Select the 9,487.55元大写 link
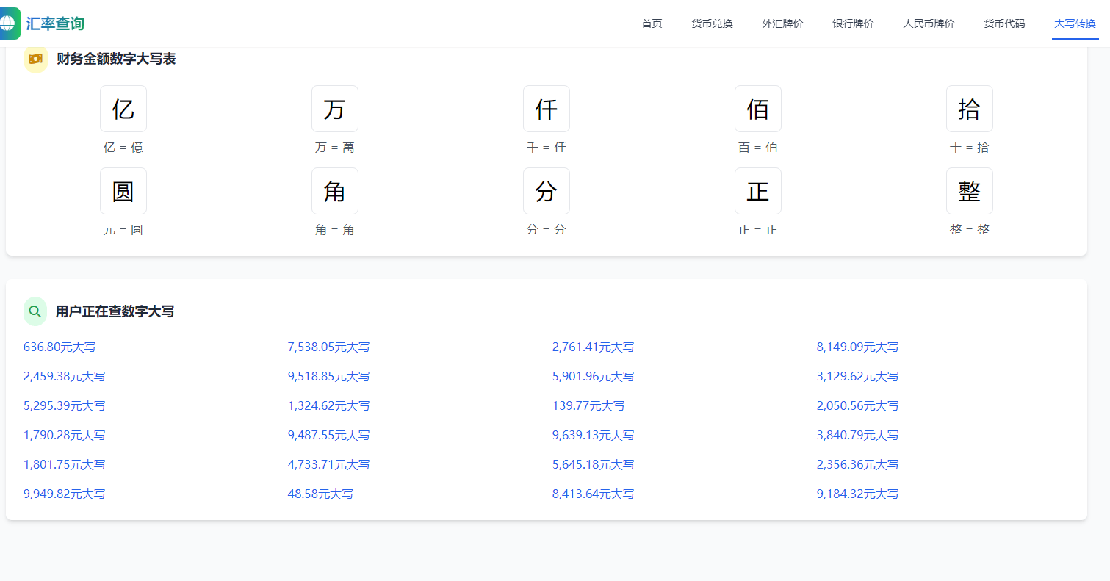The height and width of the screenshot is (581, 1110). pos(329,435)
